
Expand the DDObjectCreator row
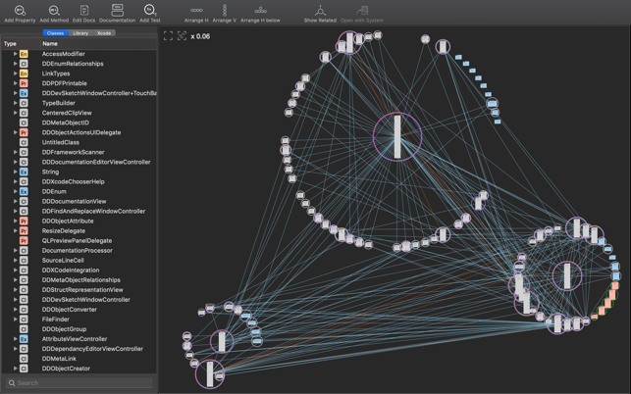16,369
